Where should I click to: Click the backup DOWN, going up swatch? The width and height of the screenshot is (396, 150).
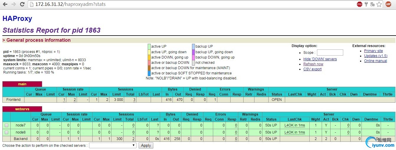[x=193, y=57]
